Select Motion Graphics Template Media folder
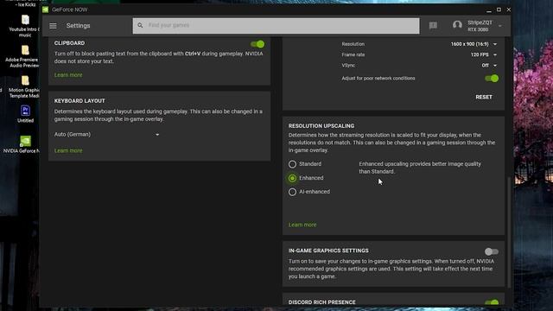The width and height of the screenshot is (553, 311). 25,80
